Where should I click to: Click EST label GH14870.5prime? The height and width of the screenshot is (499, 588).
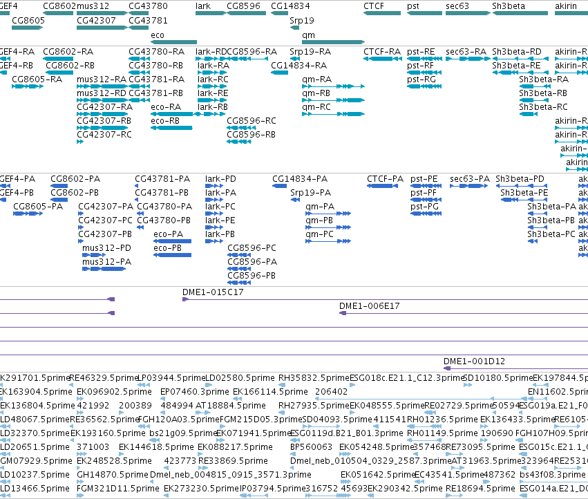point(113,475)
